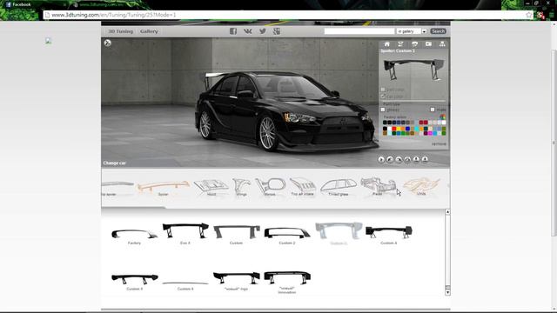Select the Custom 4 spoiler thumbnail
557x313 pixels.
click(x=389, y=235)
